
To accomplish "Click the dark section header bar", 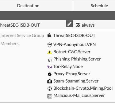I will click(57, 15).
